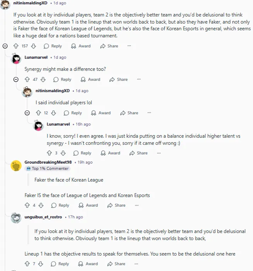Share GroundbreakingMeet98's comment
Image resolution: width=253 pixels, height=271 pixels.
click(116, 205)
